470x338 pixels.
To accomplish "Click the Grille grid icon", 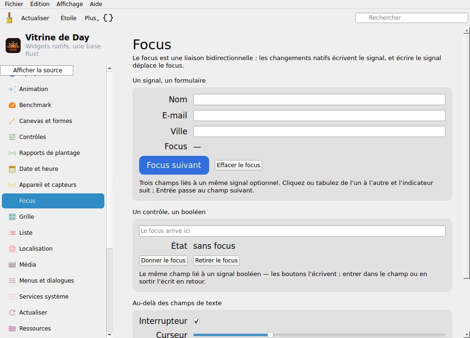I will (12, 217).
